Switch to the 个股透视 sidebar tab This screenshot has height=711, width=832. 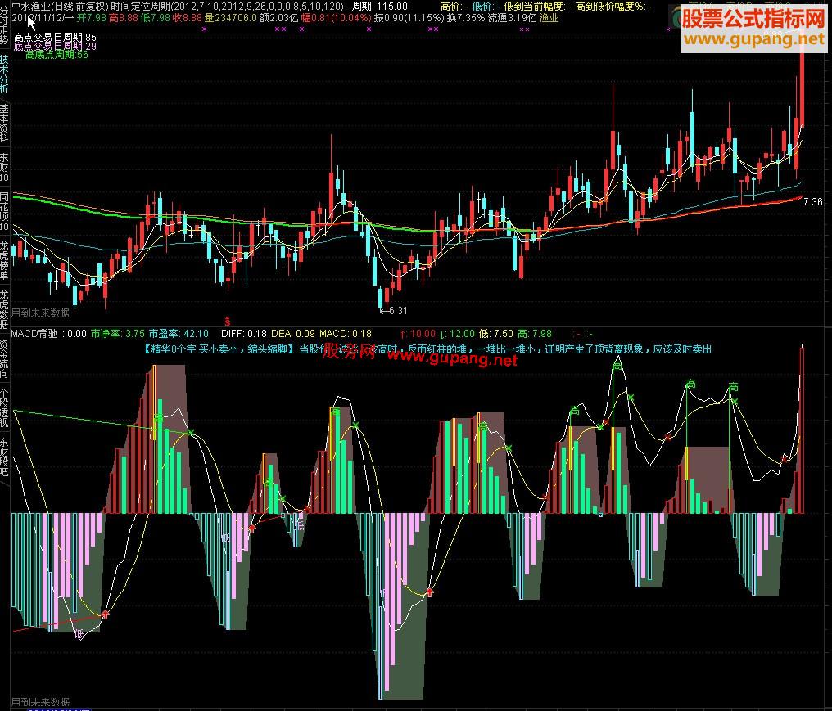click(x=4, y=407)
